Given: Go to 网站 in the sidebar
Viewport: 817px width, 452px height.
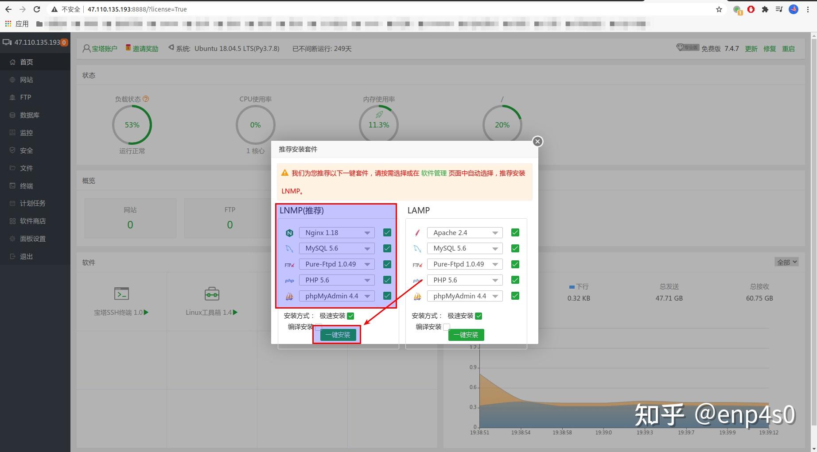Looking at the screenshot, I should [35, 80].
